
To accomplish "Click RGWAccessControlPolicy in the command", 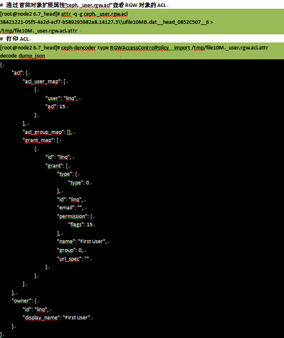I will (x=139, y=48).
